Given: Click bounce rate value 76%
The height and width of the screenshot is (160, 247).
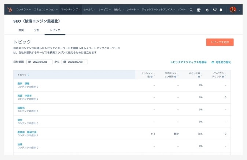Looking at the screenshot, I should 200,134.
